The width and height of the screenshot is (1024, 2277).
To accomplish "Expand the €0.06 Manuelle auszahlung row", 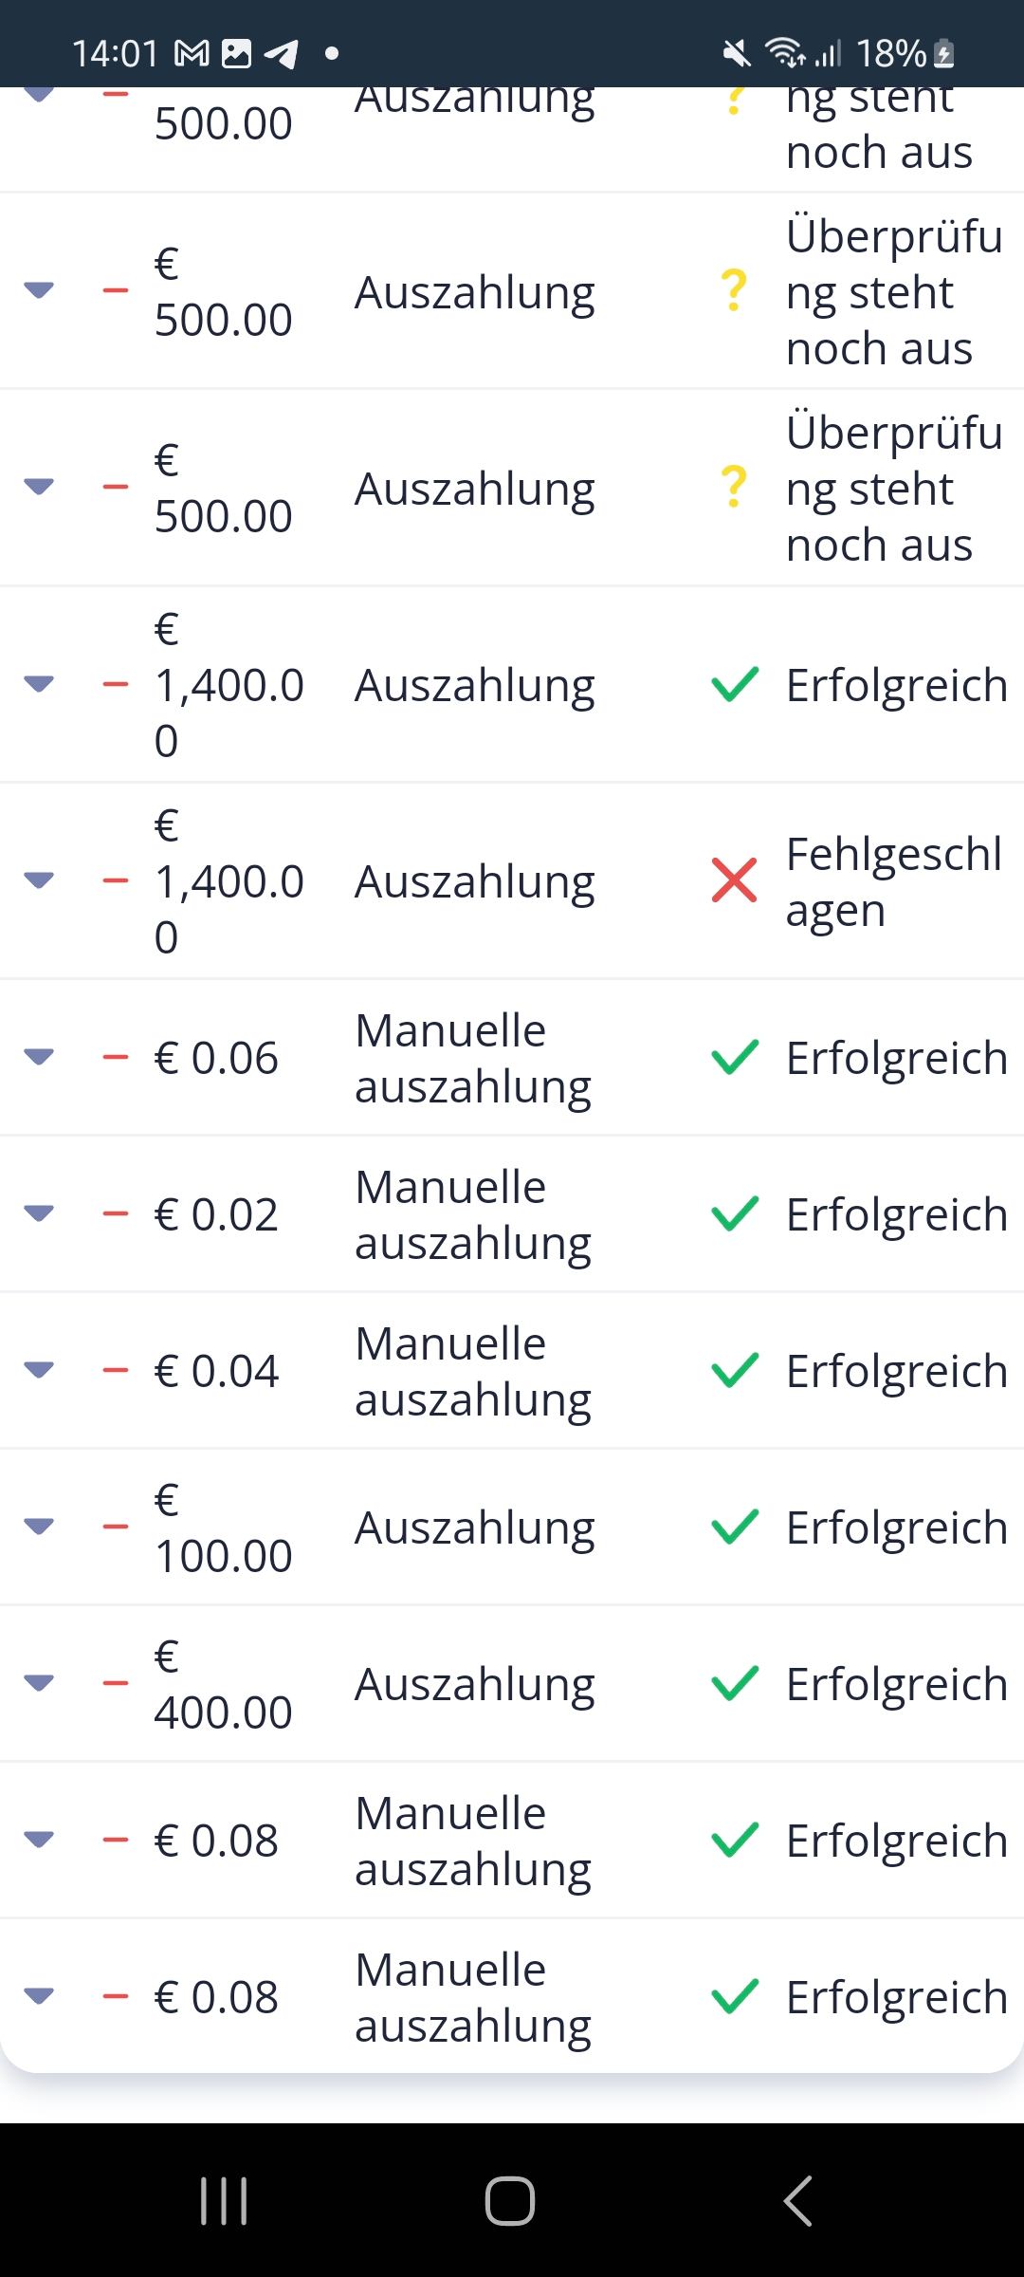I will point(39,1057).
